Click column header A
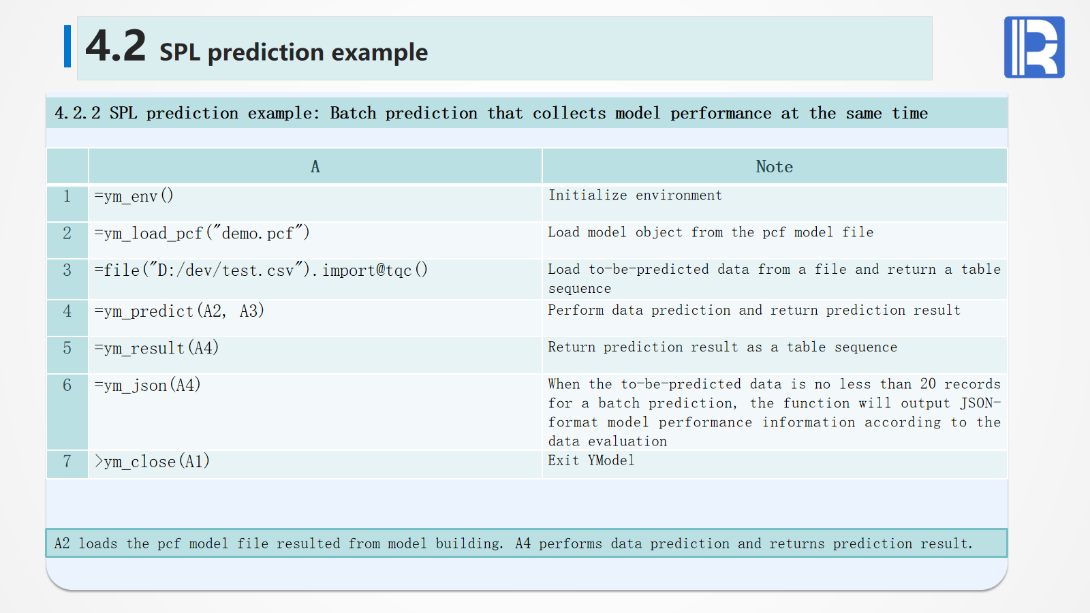1090x613 pixels. (315, 167)
